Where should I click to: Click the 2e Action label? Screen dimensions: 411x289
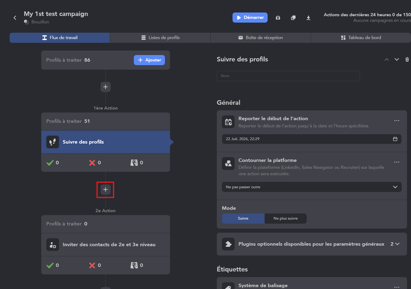point(106,211)
